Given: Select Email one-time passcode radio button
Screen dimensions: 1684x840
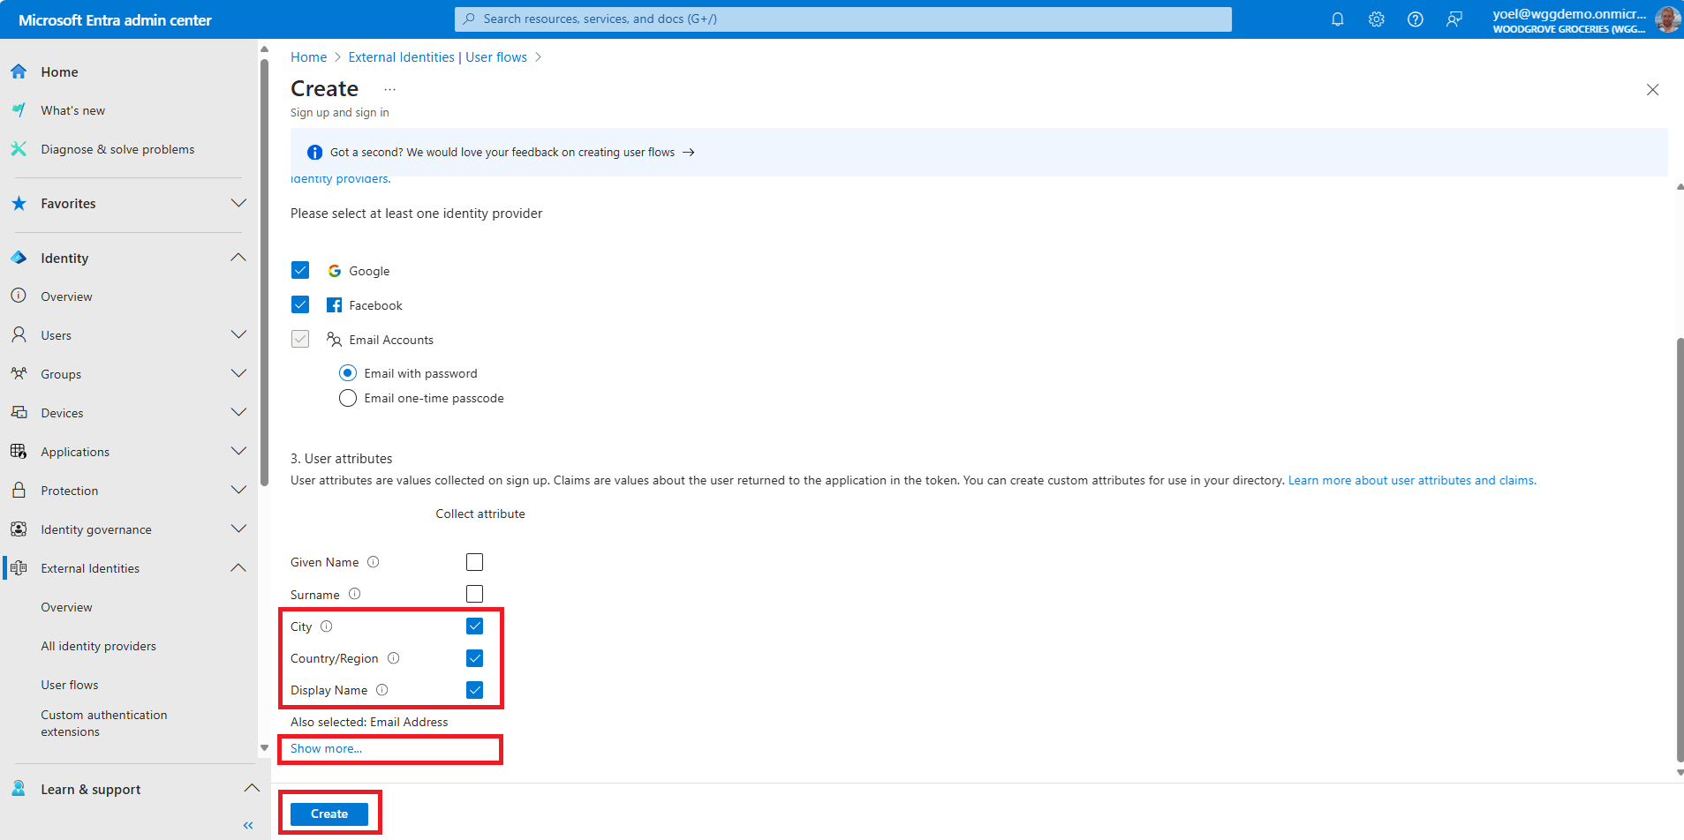Looking at the screenshot, I should (x=348, y=398).
